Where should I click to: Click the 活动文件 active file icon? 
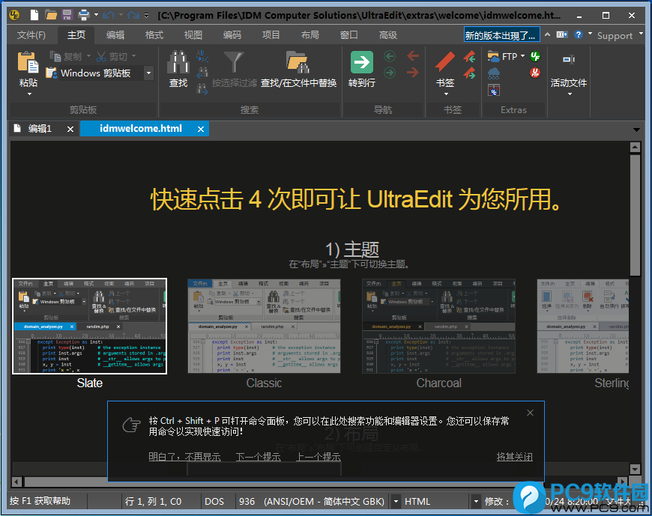click(569, 60)
